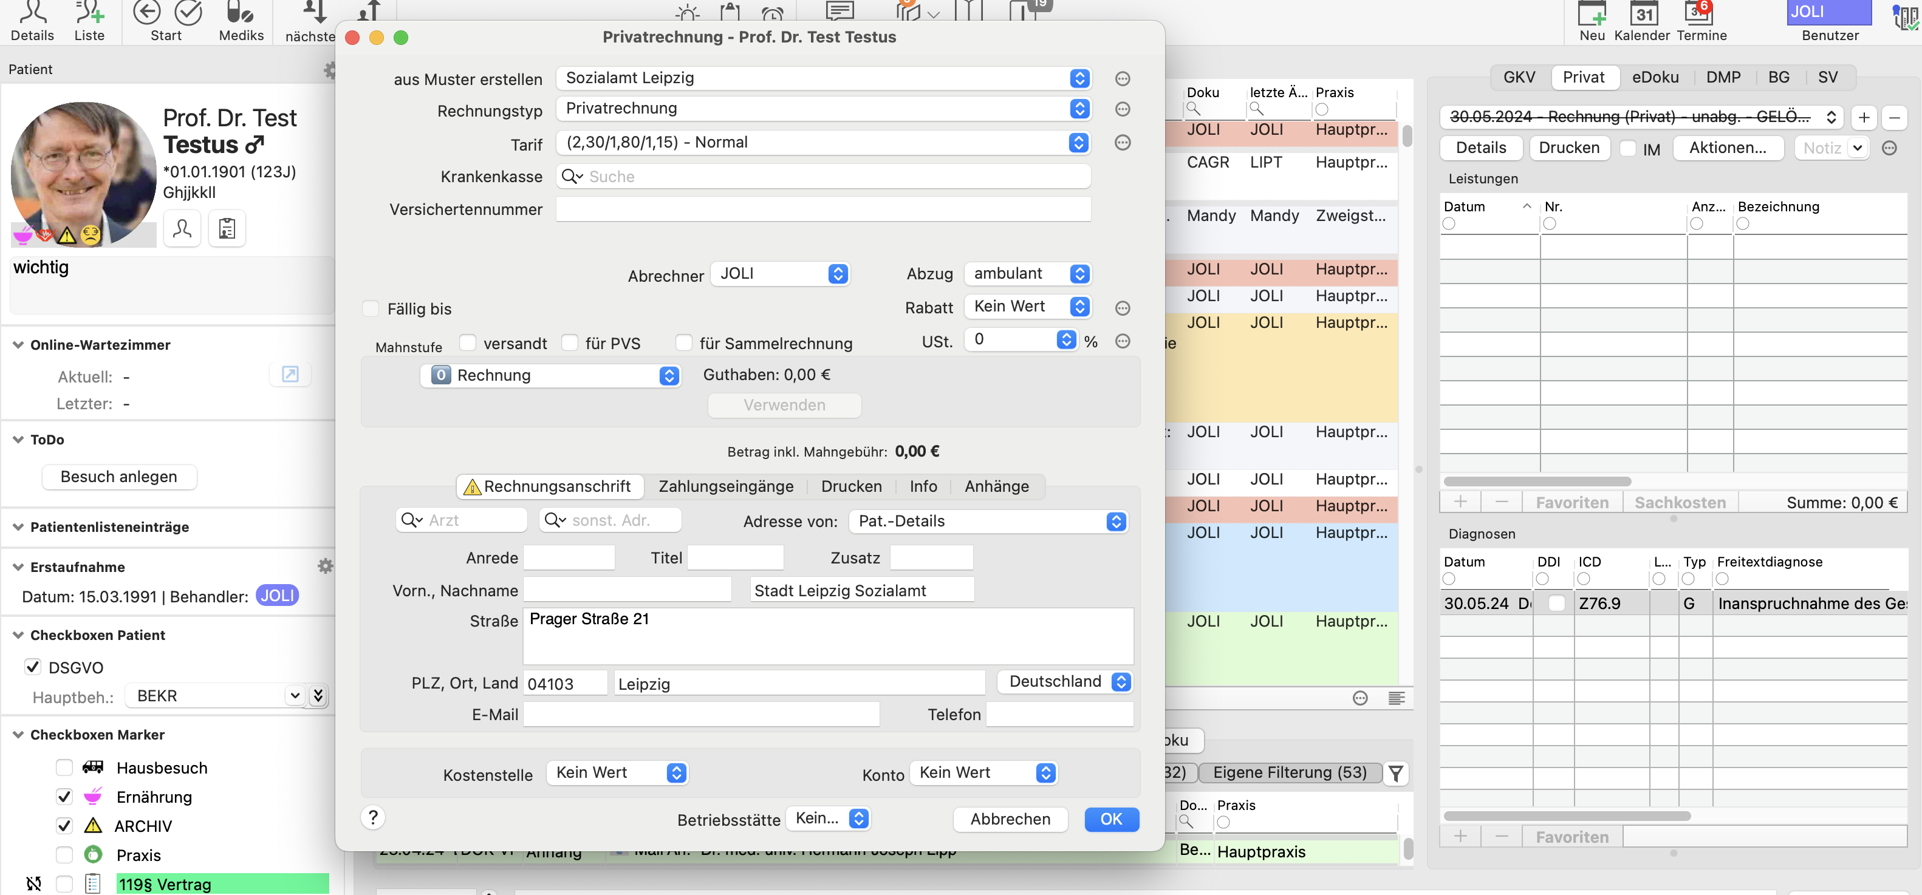
Task: Click the person icon under patient name
Action: [x=182, y=228]
